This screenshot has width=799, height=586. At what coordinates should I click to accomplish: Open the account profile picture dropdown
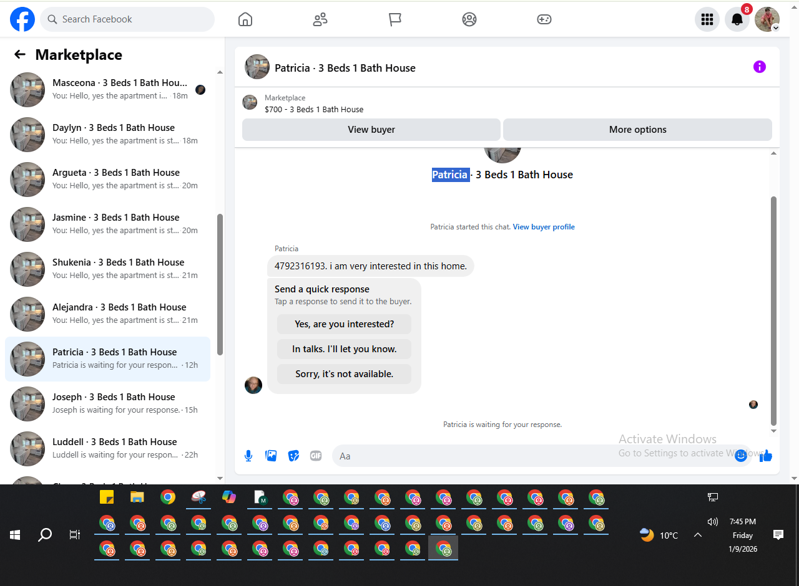click(767, 19)
